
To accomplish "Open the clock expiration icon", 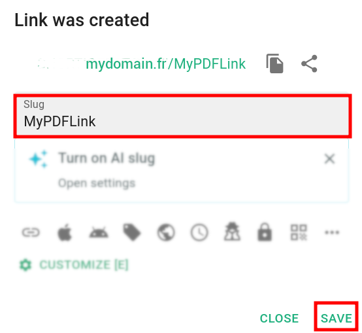I will (199, 232).
